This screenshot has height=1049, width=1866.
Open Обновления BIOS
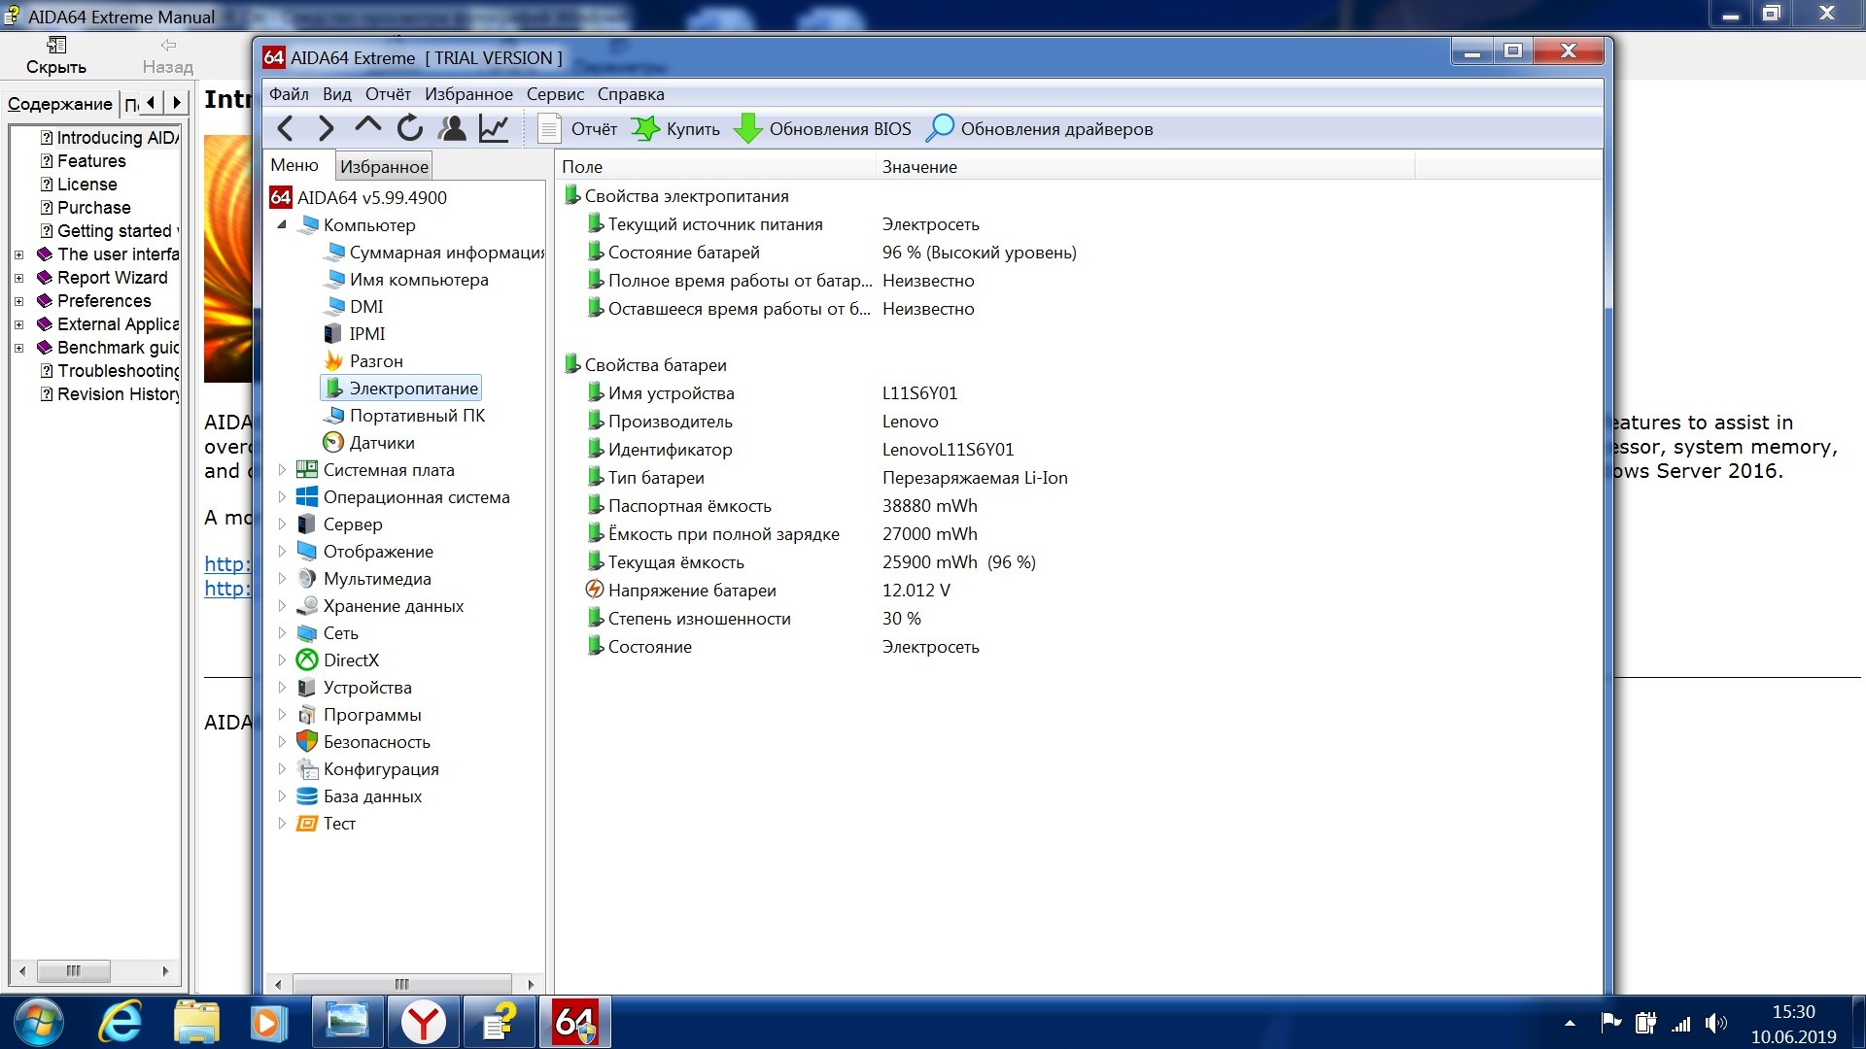[x=823, y=129]
